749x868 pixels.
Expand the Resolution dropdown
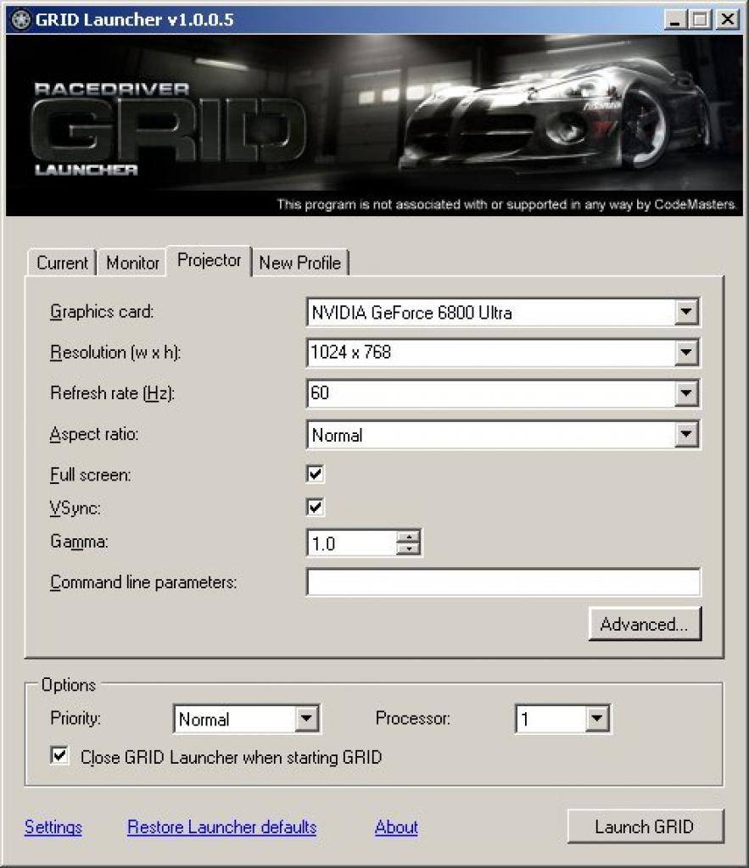coord(686,353)
